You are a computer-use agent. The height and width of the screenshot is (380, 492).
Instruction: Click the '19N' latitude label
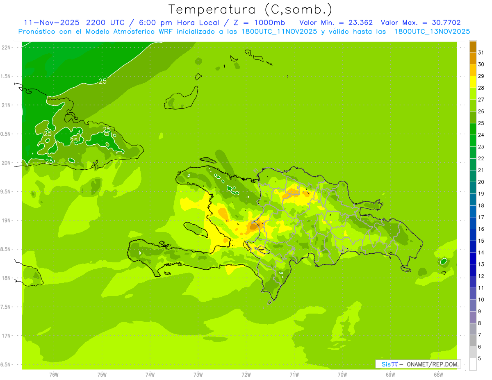[x=6, y=220]
